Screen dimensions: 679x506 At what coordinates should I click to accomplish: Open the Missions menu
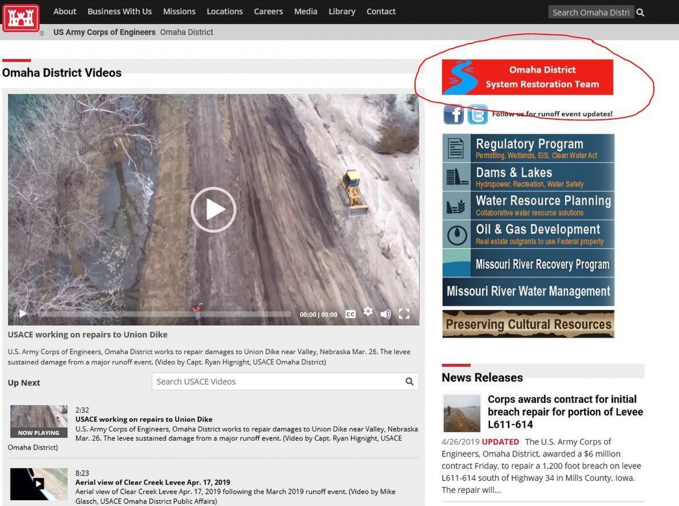point(179,12)
